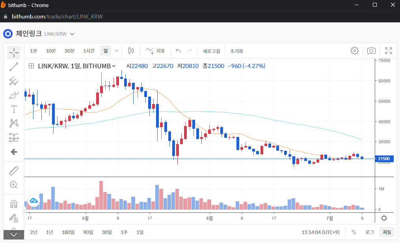Toggle the magnet mode tool

[x=14, y=204]
